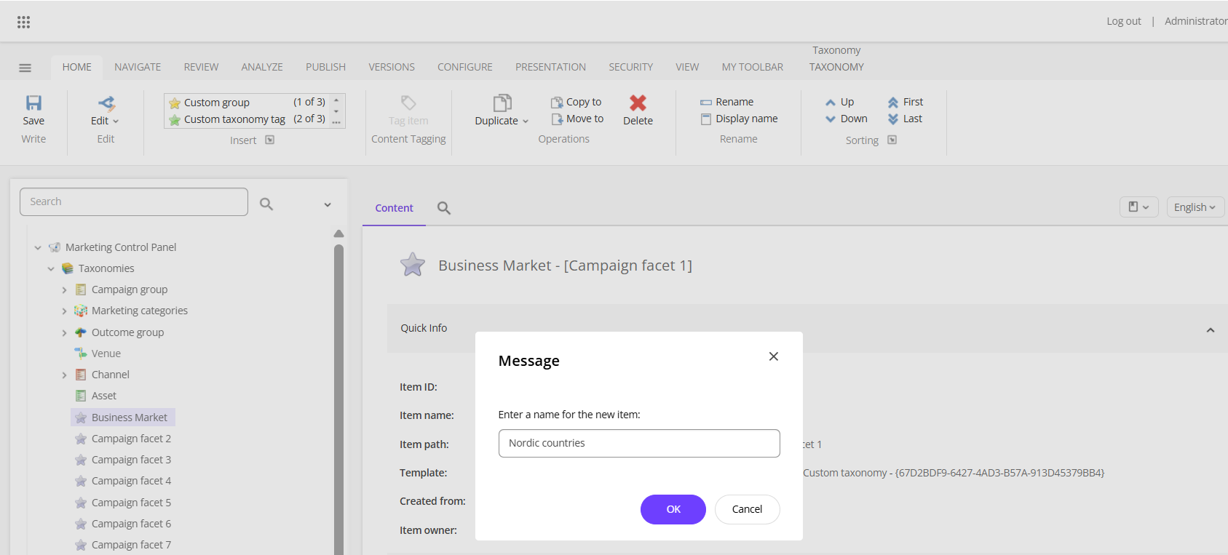Viewport: 1228px width, 555px height.
Task: Expand the Marketing categories node
Action: [x=64, y=311]
